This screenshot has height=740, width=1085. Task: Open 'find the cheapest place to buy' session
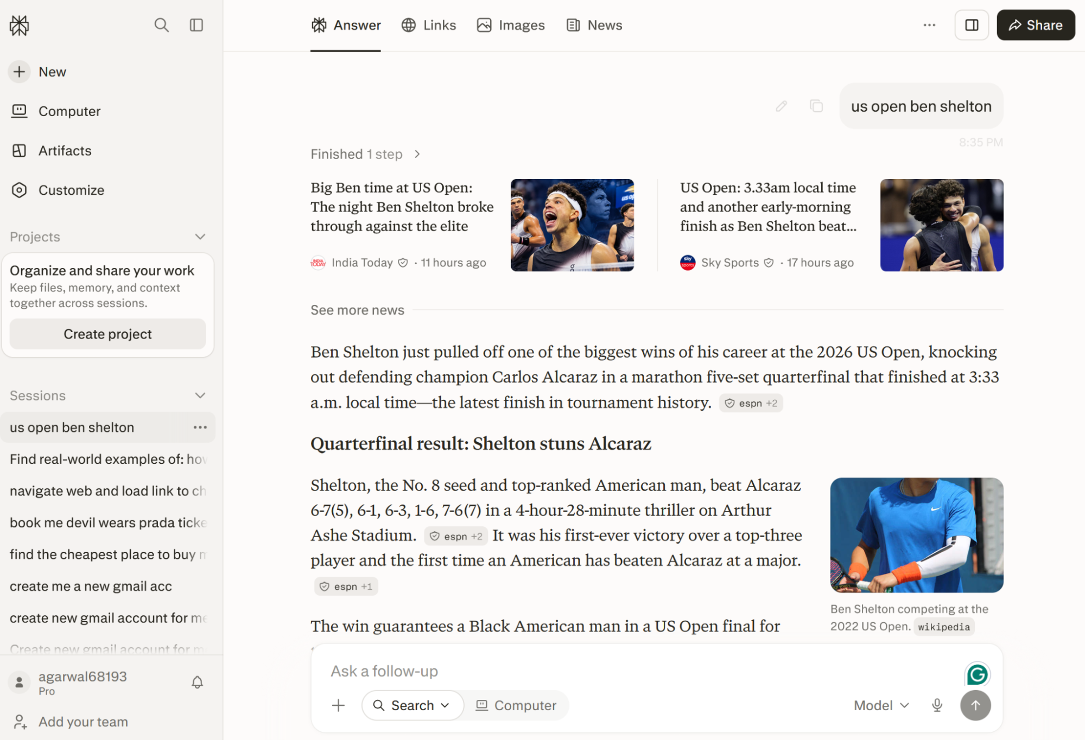point(107,554)
